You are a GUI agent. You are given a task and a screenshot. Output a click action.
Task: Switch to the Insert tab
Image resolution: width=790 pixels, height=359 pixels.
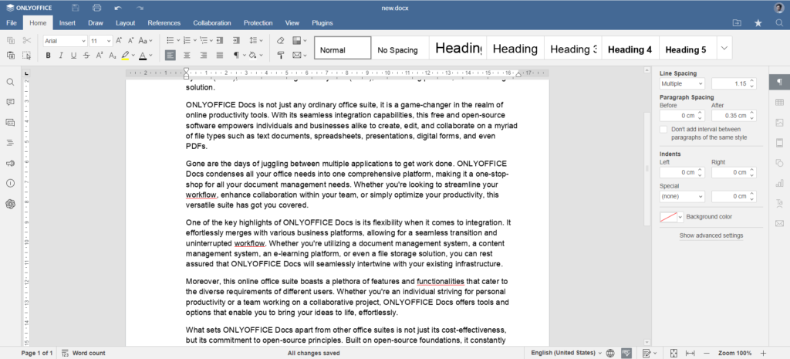pos(67,22)
